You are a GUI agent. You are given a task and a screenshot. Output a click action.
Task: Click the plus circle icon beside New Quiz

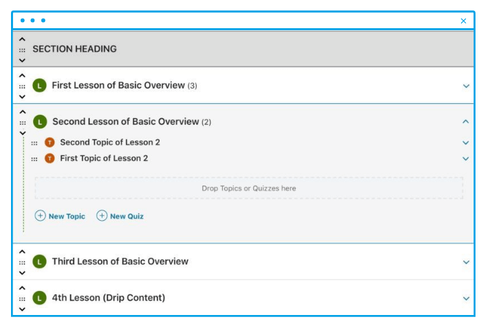tap(102, 216)
